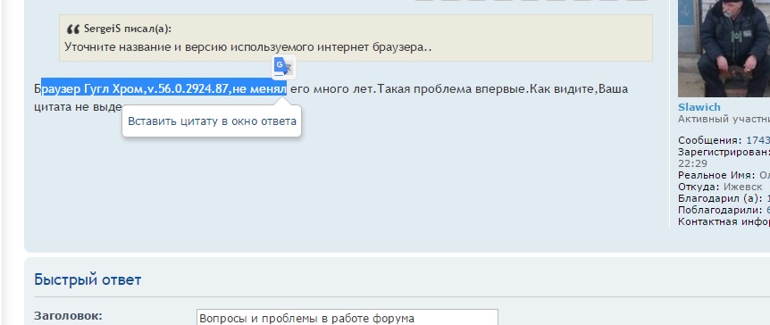Expand the 'Контактная инфор' profile entry
770x325 pixels.
tap(724, 221)
